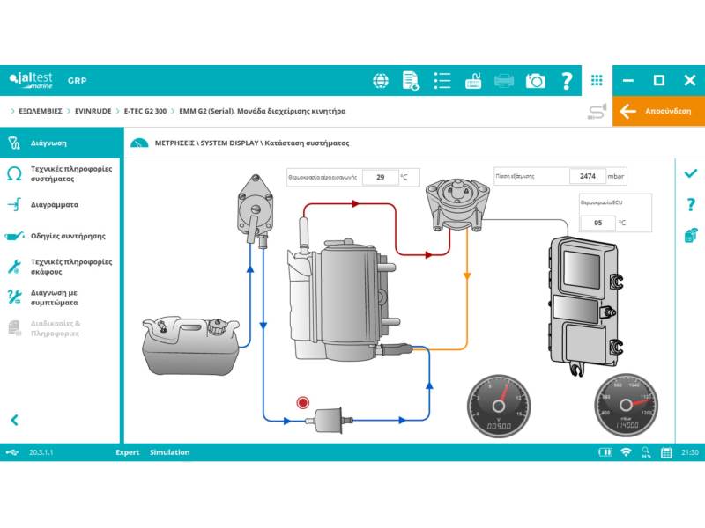This screenshot has height=528, width=705.
Task: Click the right sidebar question mark icon
Action: [x=690, y=204]
